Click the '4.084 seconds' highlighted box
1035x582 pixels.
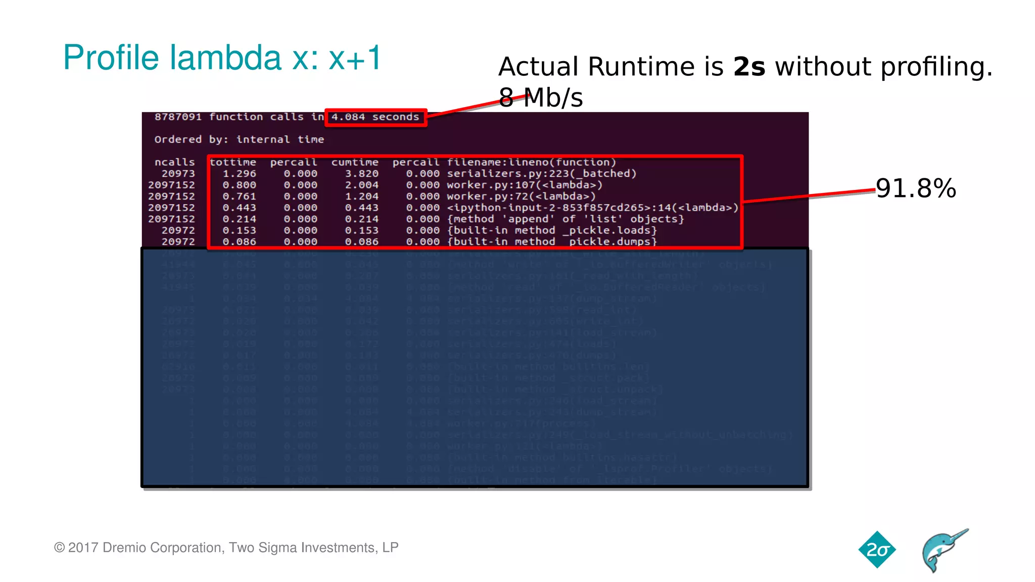click(x=375, y=117)
